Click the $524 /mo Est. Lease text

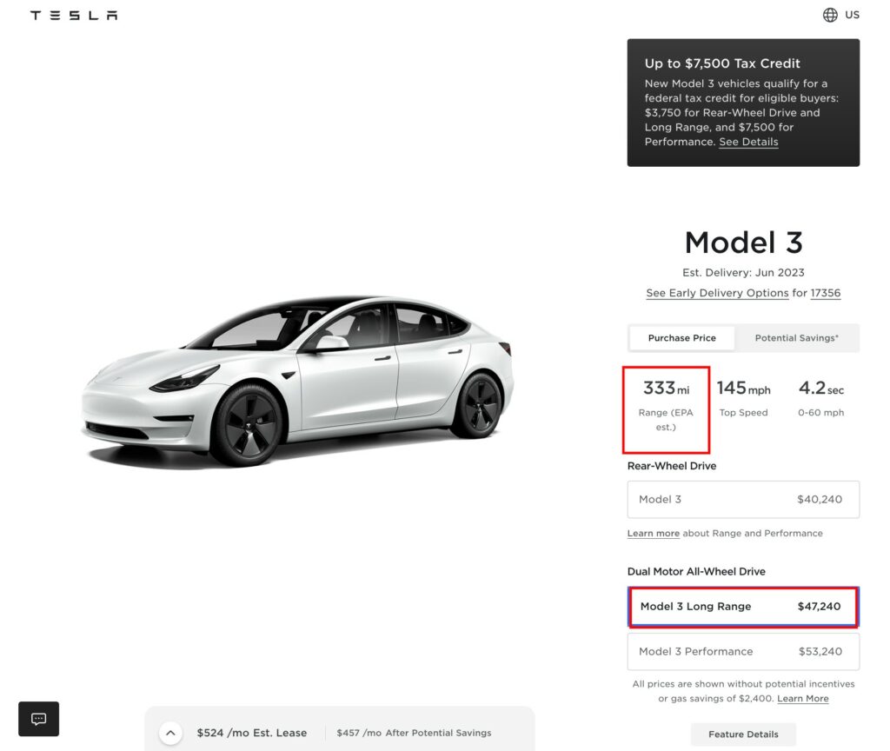[x=252, y=733]
